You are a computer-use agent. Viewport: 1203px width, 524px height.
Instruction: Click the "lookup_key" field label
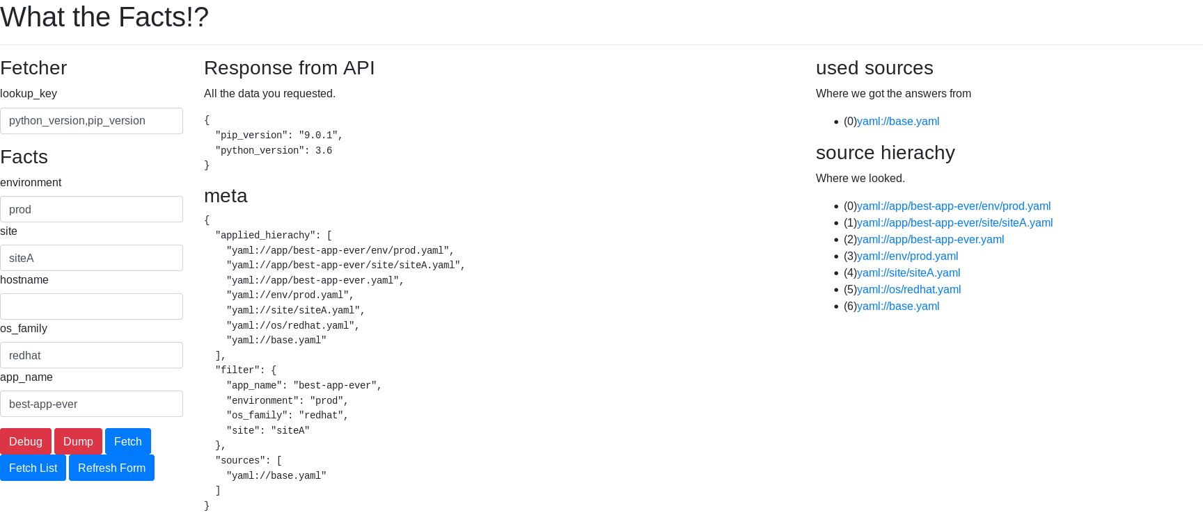29,93
